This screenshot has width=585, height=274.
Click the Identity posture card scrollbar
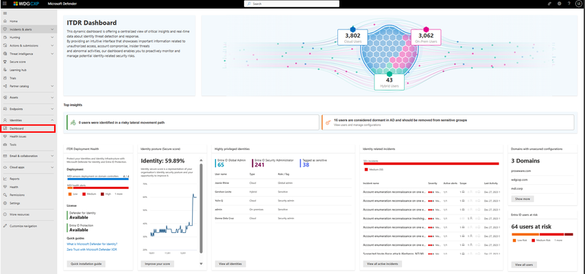click(x=201, y=209)
